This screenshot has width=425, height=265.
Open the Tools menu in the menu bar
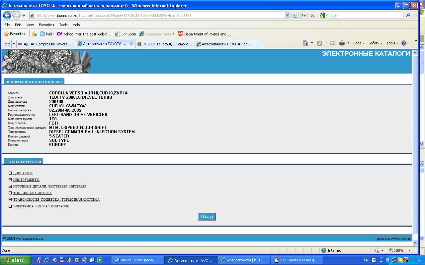pos(63,25)
